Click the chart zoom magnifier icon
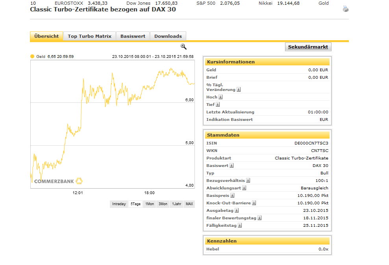 point(183,46)
